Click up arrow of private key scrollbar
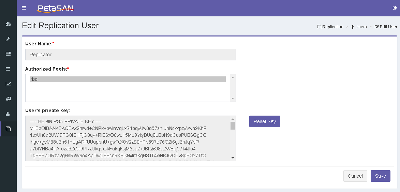The image size is (400, 192). tap(233, 119)
